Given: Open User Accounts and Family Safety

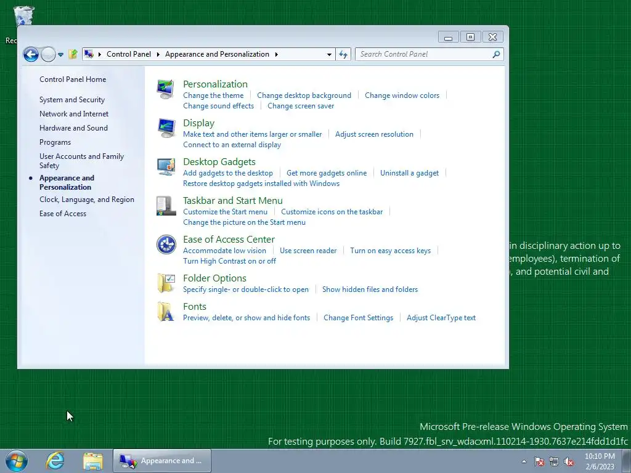Looking at the screenshot, I should pyautogui.click(x=82, y=161).
